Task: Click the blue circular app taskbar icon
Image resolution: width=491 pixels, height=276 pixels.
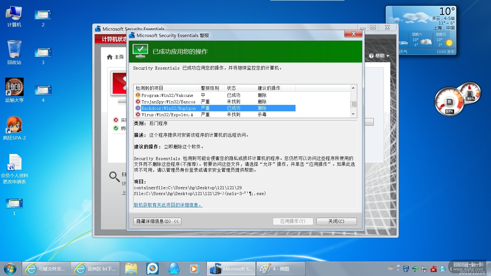Action: pyautogui.click(x=153, y=269)
